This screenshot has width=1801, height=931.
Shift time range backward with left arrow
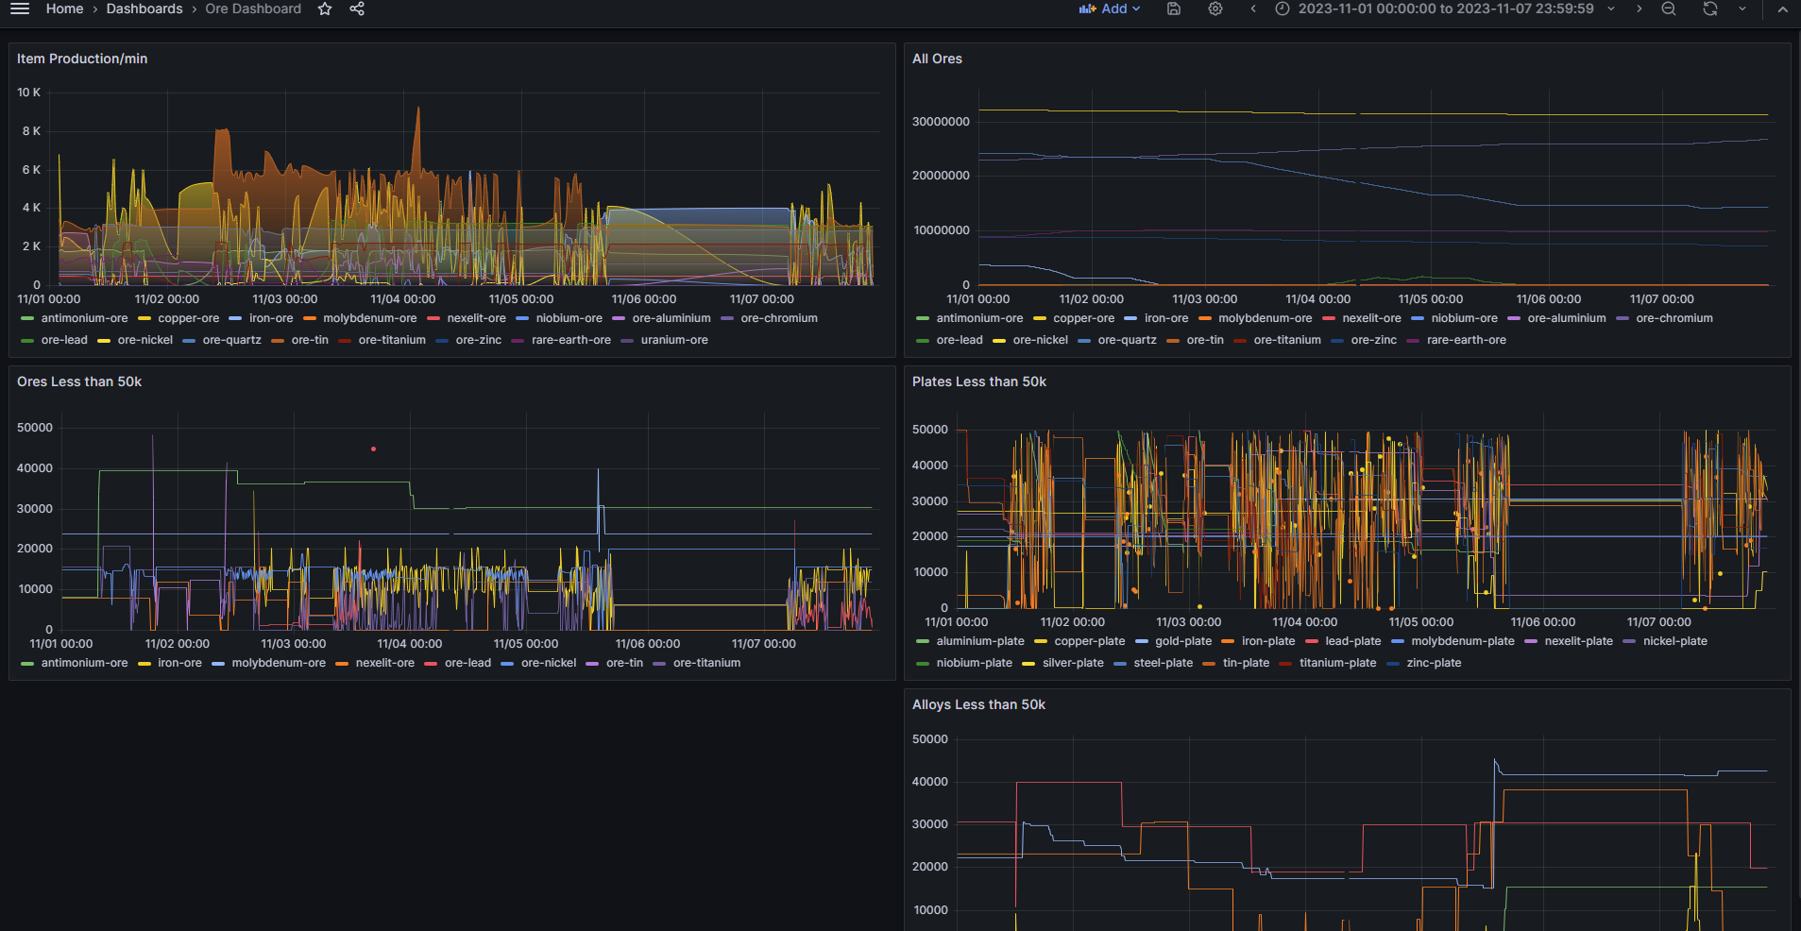click(1253, 8)
